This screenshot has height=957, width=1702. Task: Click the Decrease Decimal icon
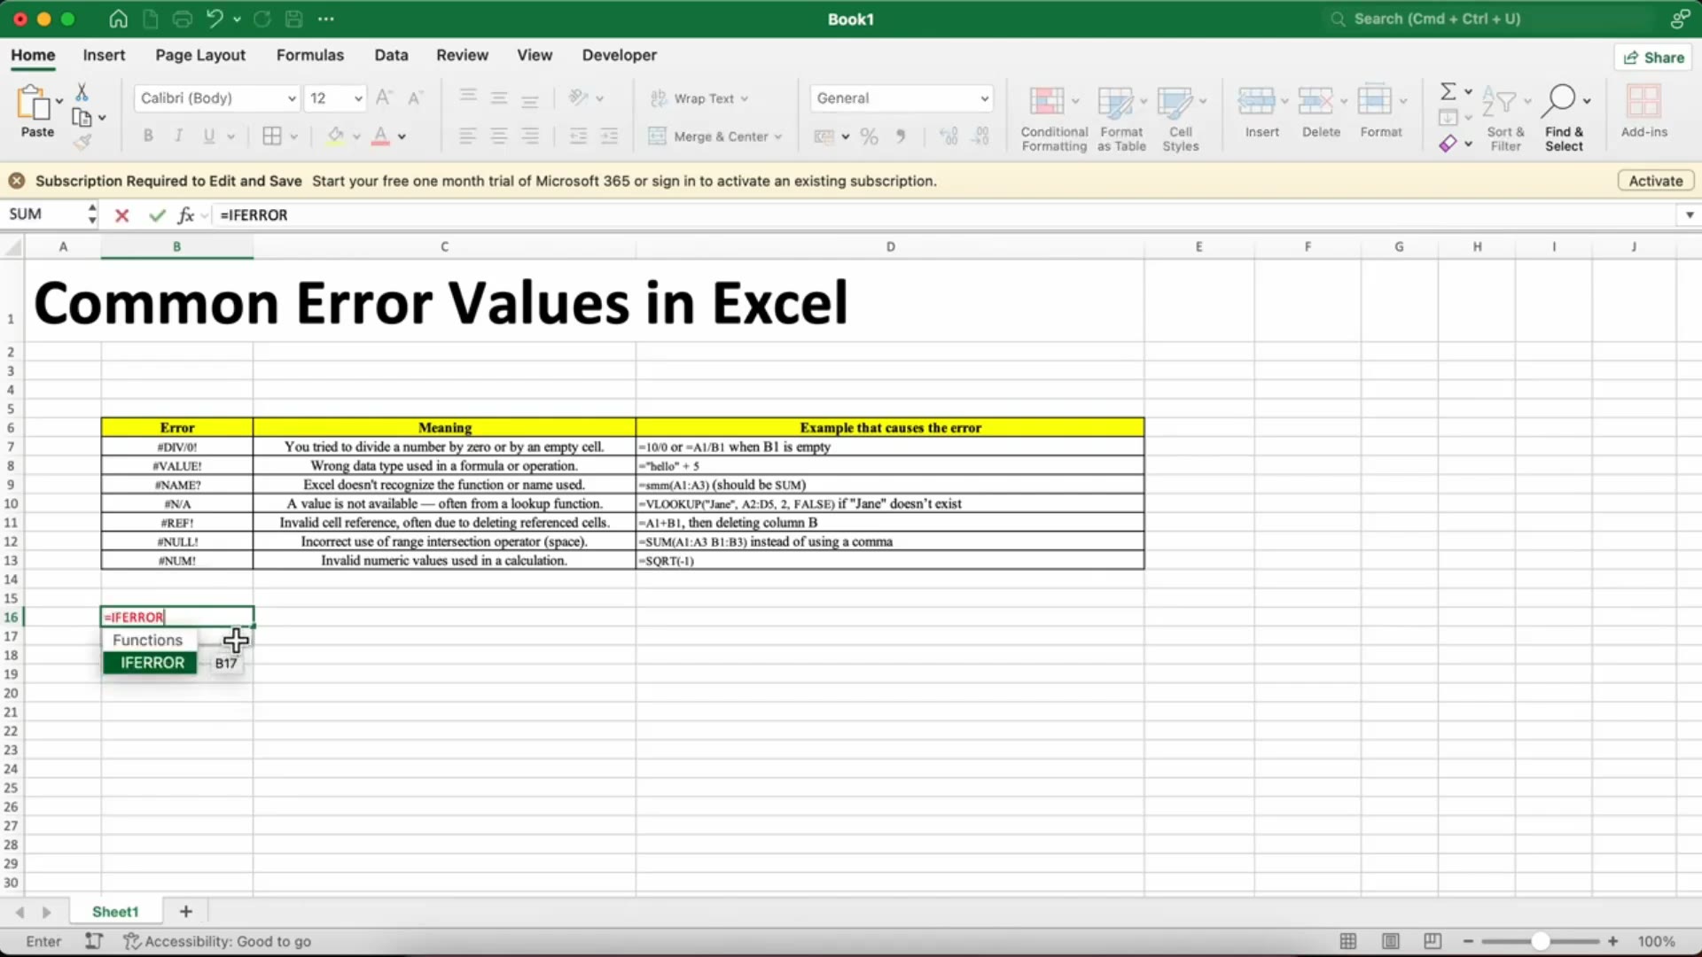(x=980, y=136)
